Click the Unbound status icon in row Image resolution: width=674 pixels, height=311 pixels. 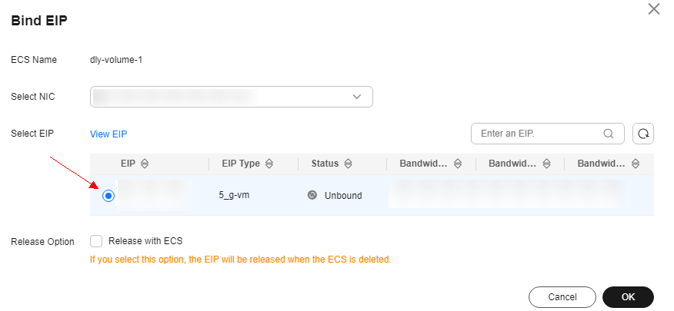[312, 195]
